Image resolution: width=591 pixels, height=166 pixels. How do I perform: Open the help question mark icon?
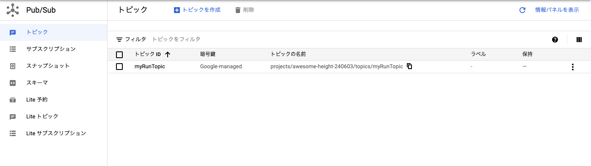[555, 40]
